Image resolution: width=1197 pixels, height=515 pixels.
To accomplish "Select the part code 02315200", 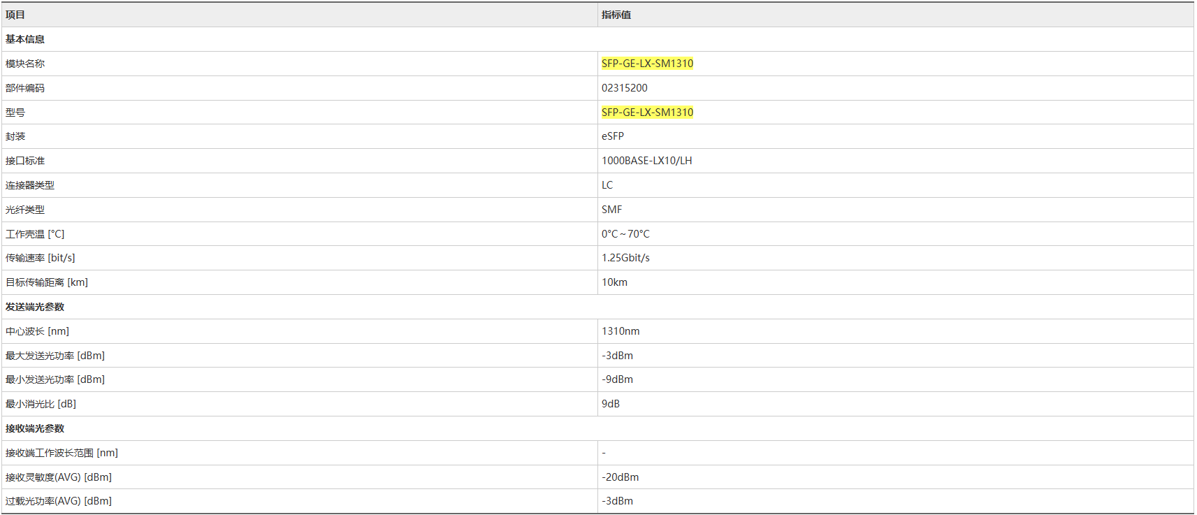I will coord(625,88).
